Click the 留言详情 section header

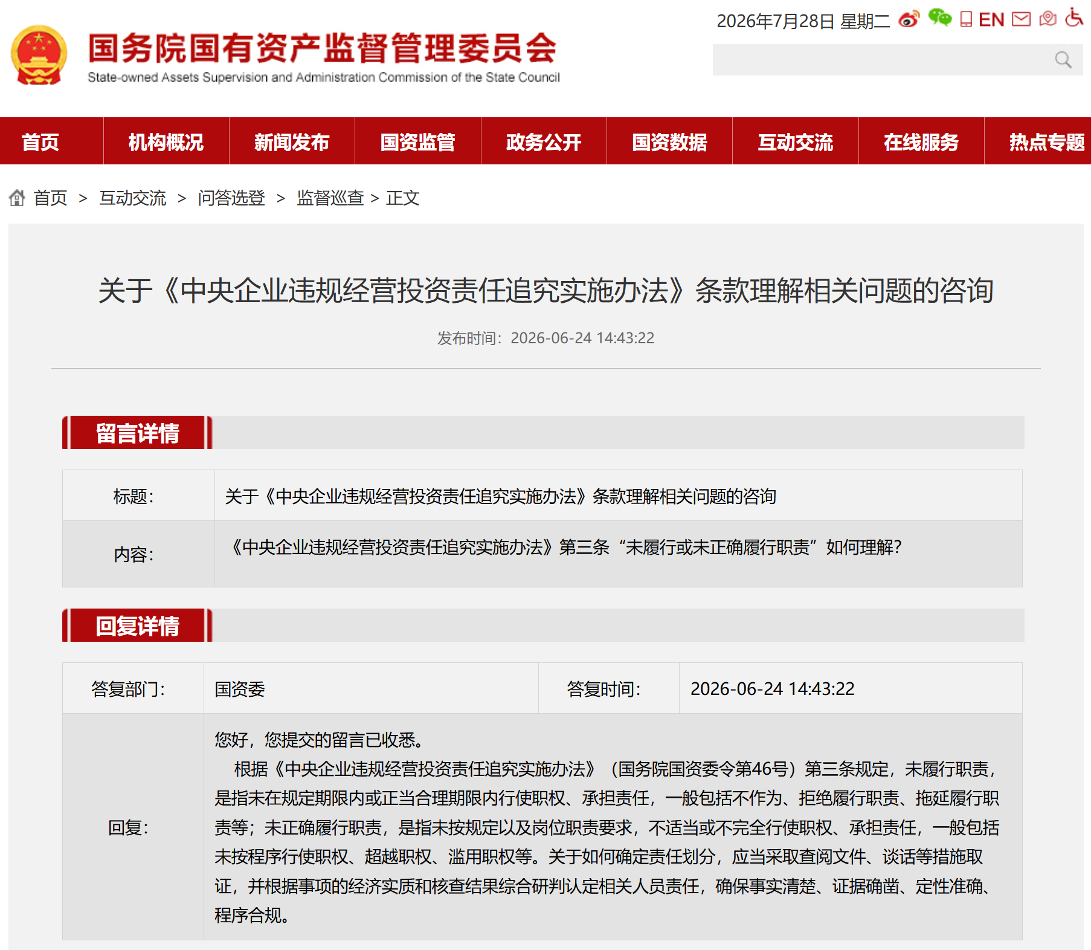(138, 433)
